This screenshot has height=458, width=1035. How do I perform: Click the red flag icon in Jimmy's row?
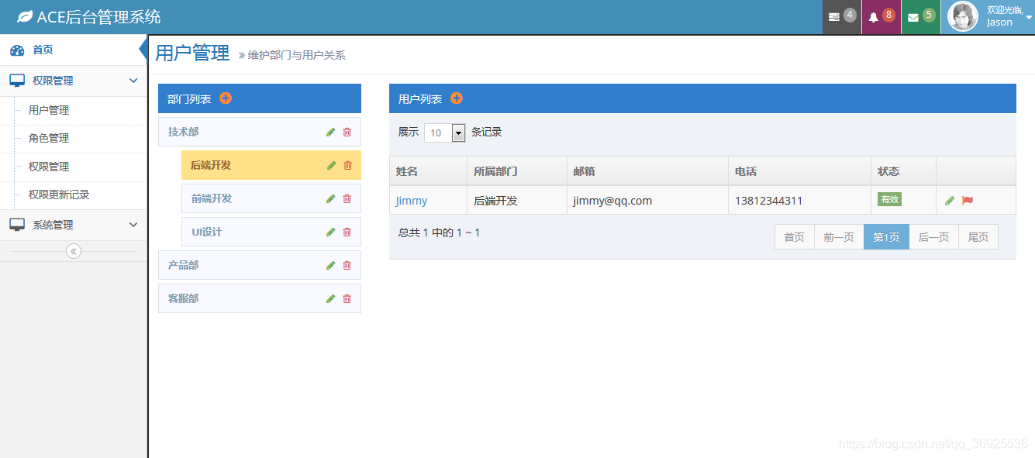click(x=968, y=201)
